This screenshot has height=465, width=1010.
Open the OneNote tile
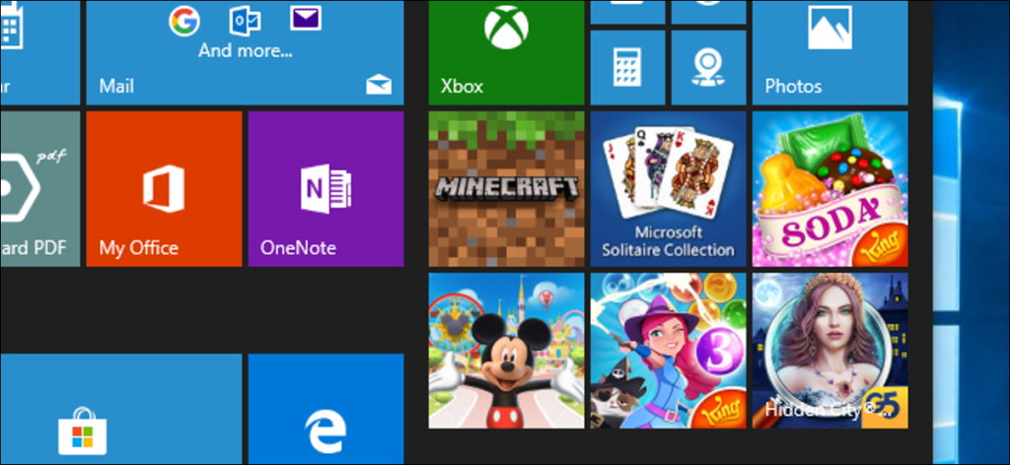point(325,188)
